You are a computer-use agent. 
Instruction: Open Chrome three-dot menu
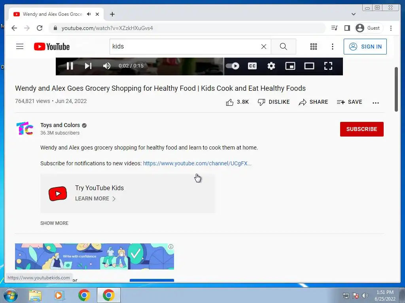point(391,28)
